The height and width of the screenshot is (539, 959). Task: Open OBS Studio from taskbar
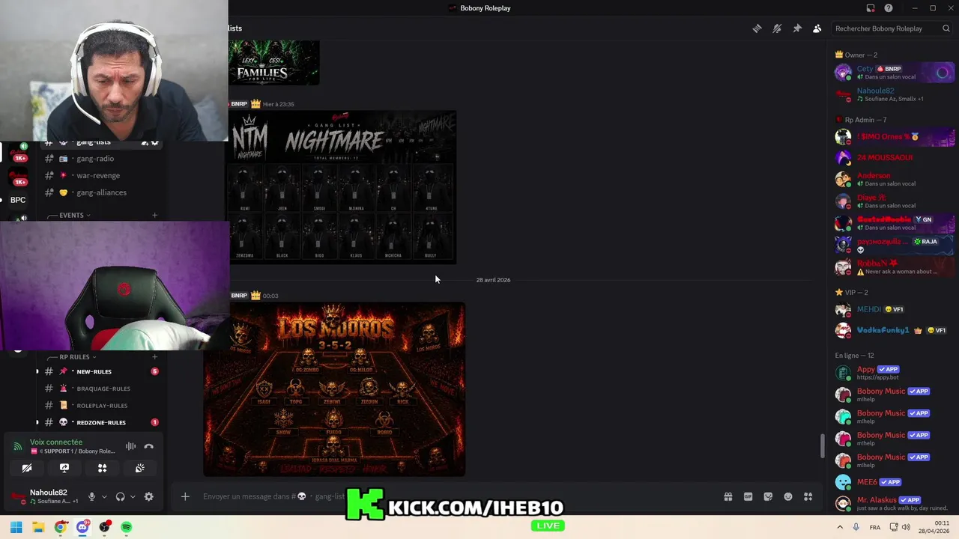[105, 527]
